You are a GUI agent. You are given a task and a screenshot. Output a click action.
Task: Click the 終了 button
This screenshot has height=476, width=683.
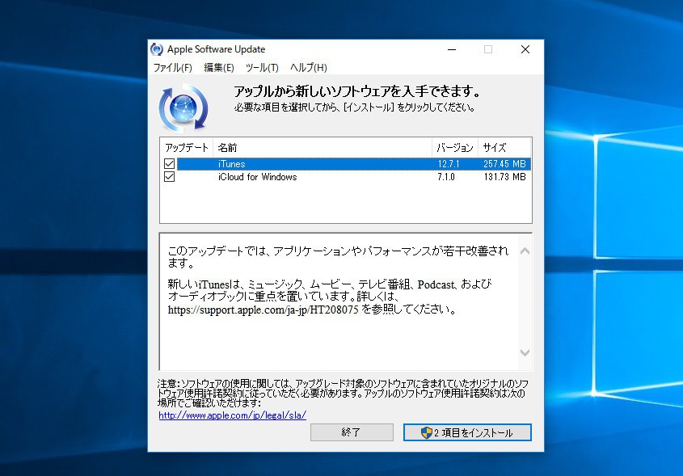[352, 432]
